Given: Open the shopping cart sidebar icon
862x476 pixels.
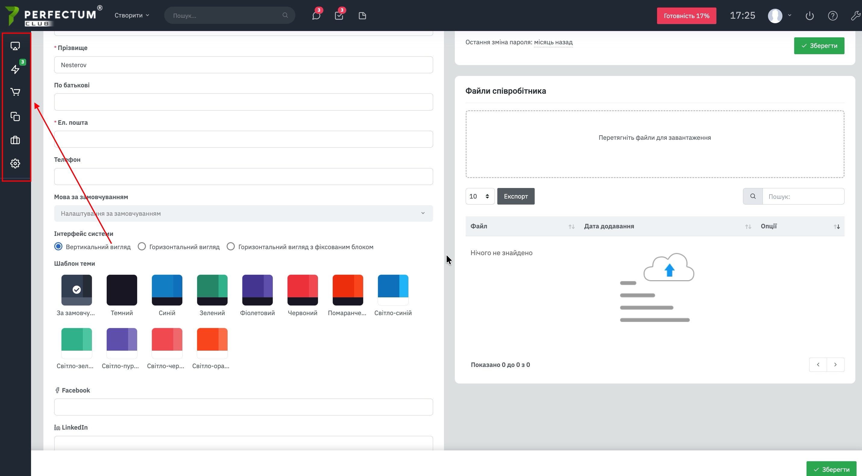Looking at the screenshot, I should (x=15, y=92).
